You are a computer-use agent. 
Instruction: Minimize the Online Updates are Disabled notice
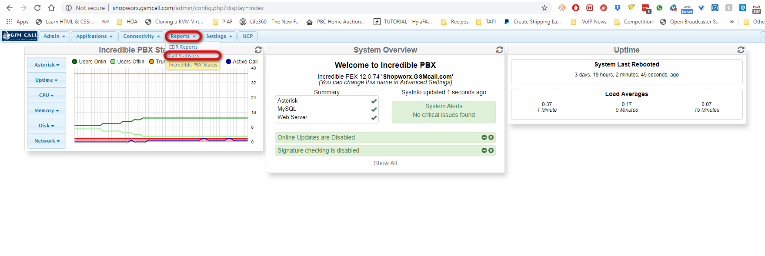pyautogui.click(x=484, y=137)
